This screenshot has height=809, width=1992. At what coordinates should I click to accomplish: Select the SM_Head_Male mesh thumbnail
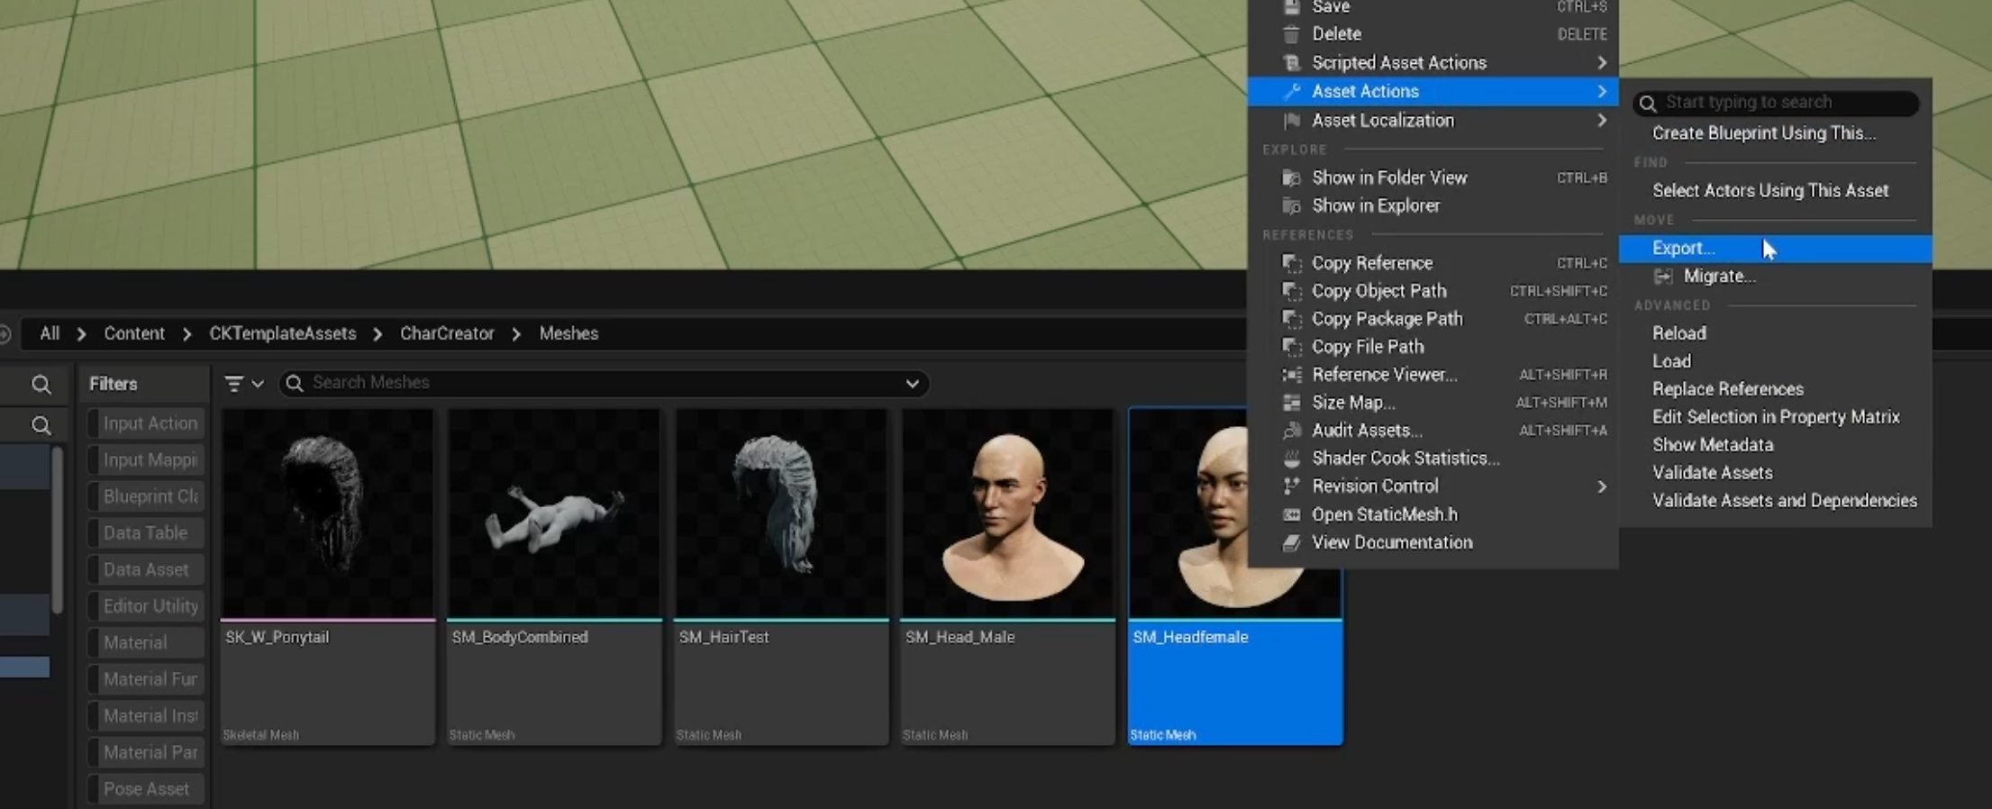1007,514
